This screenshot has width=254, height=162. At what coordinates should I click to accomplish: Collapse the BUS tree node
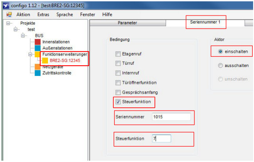pyautogui.click(x=23, y=36)
